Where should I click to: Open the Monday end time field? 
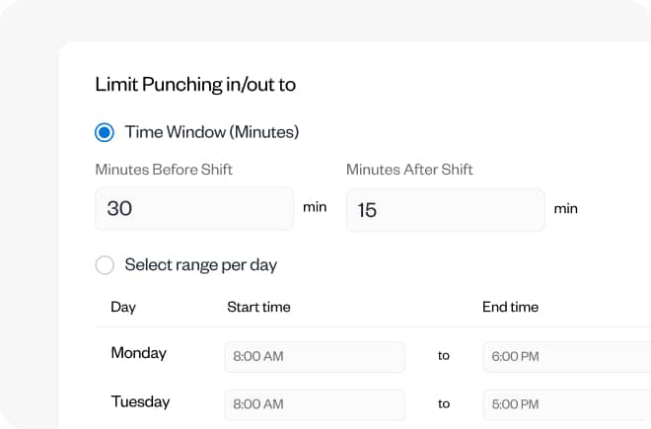(x=567, y=357)
